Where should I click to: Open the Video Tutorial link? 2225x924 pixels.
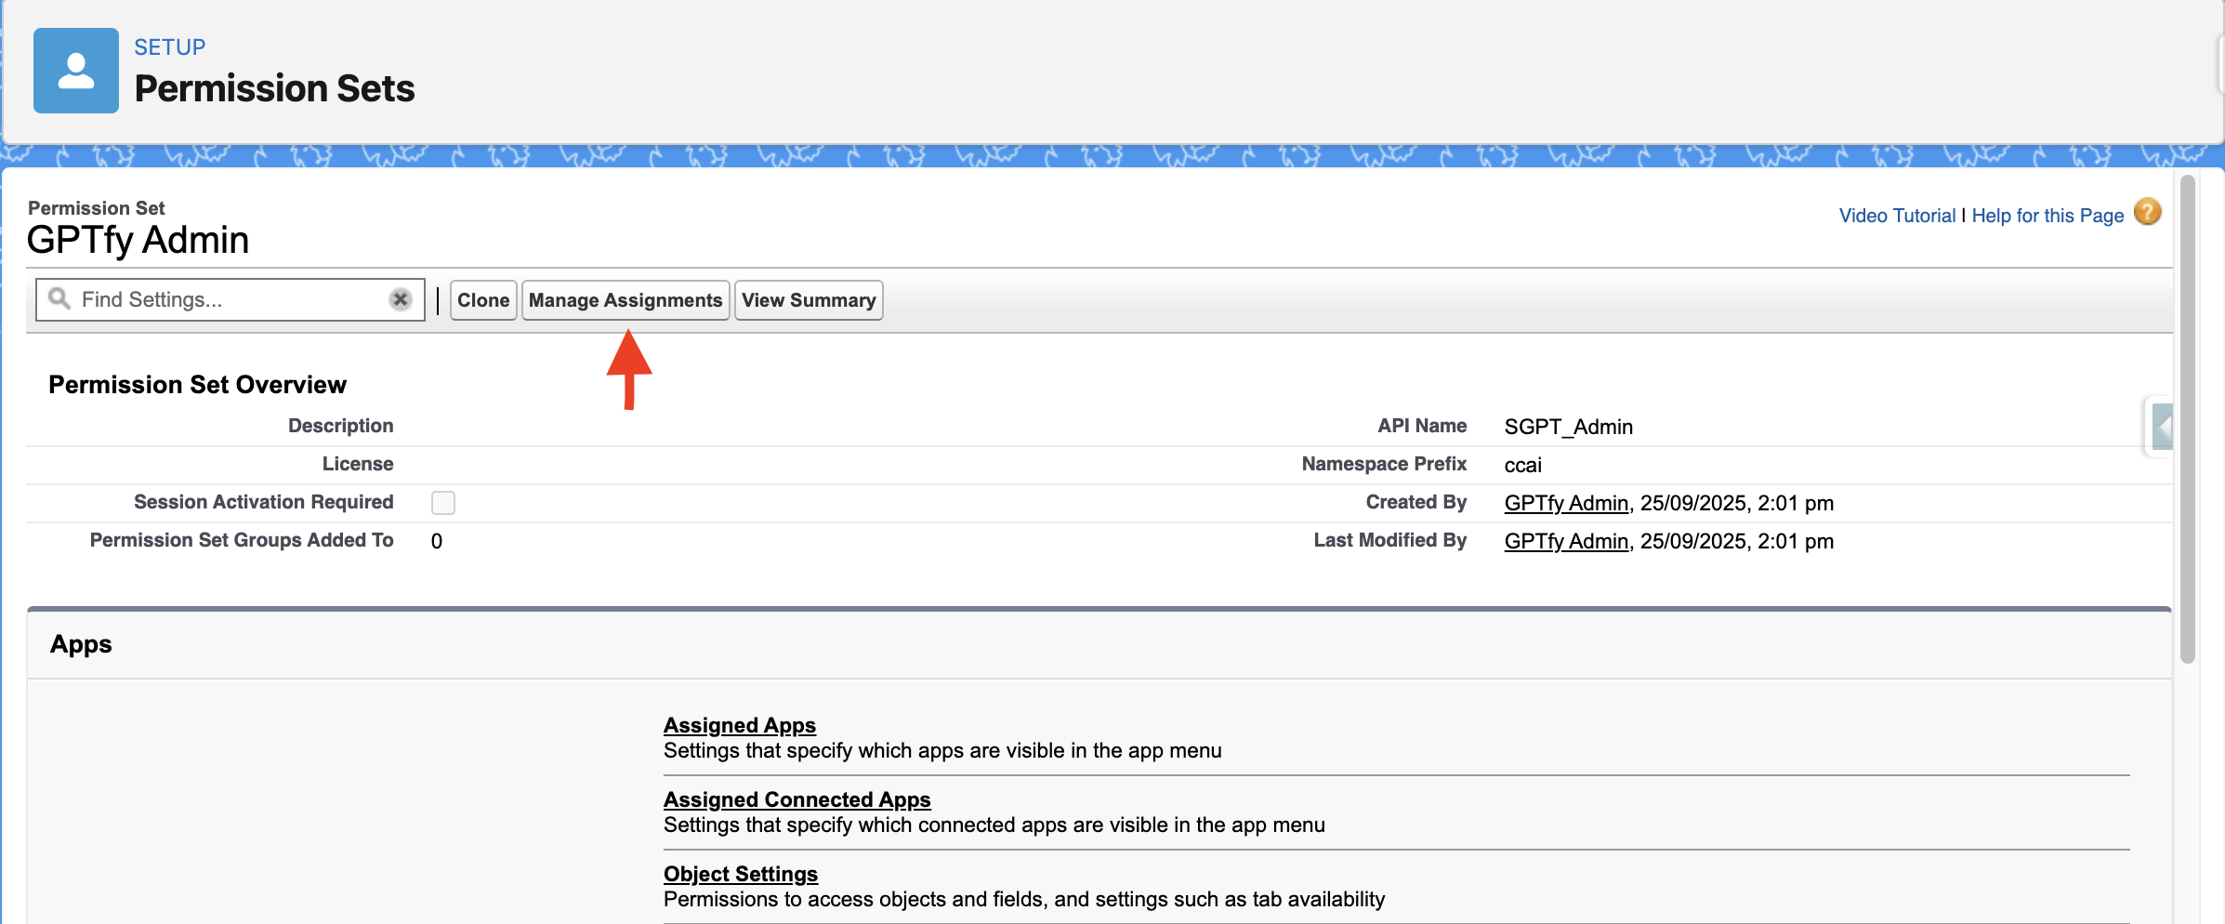click(1897, 216)
